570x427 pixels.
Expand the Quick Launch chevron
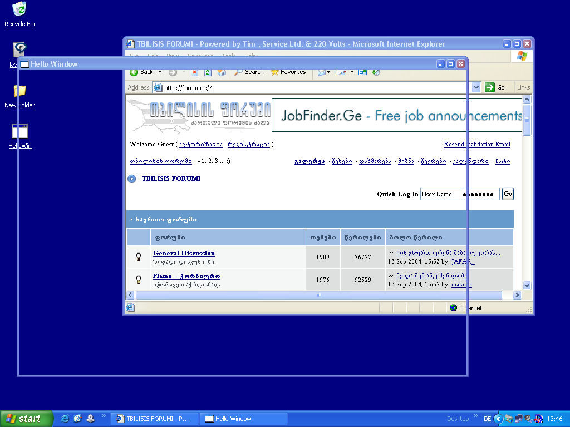click(104, 416)
